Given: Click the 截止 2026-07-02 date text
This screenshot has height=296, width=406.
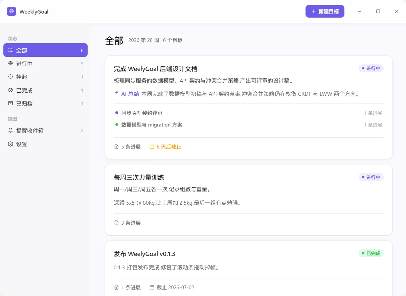Looking at the screenshot, I should 175,288.
